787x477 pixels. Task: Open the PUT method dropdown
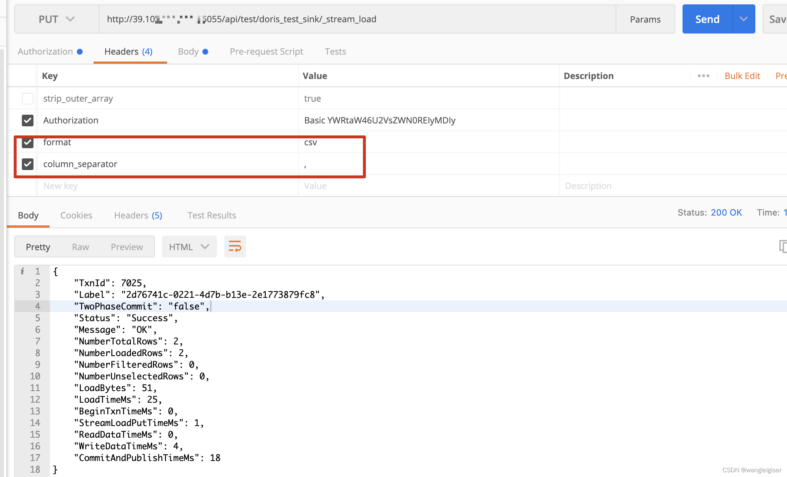[56, 19]
